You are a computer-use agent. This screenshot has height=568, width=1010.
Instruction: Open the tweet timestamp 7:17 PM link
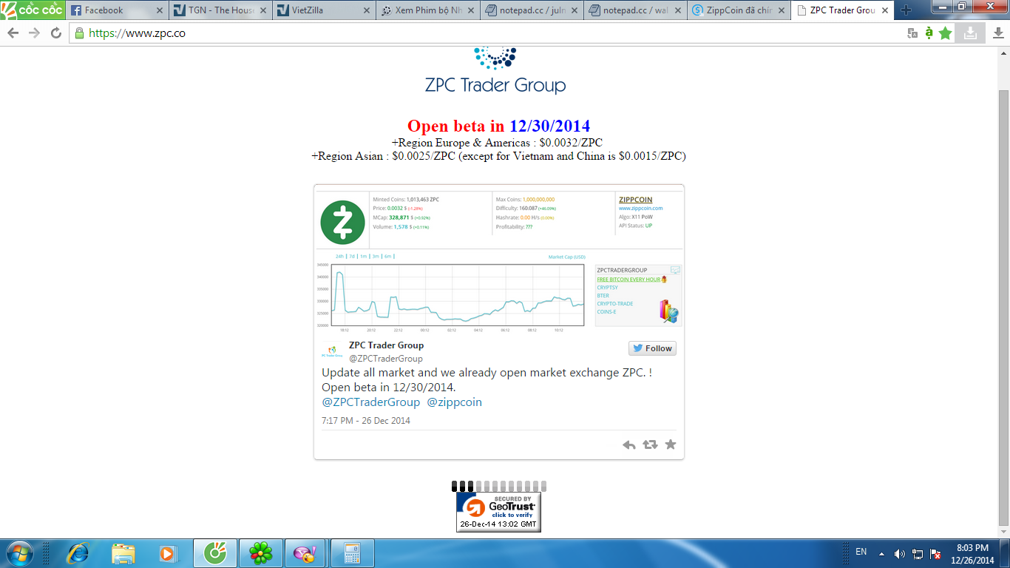[366, 421]
